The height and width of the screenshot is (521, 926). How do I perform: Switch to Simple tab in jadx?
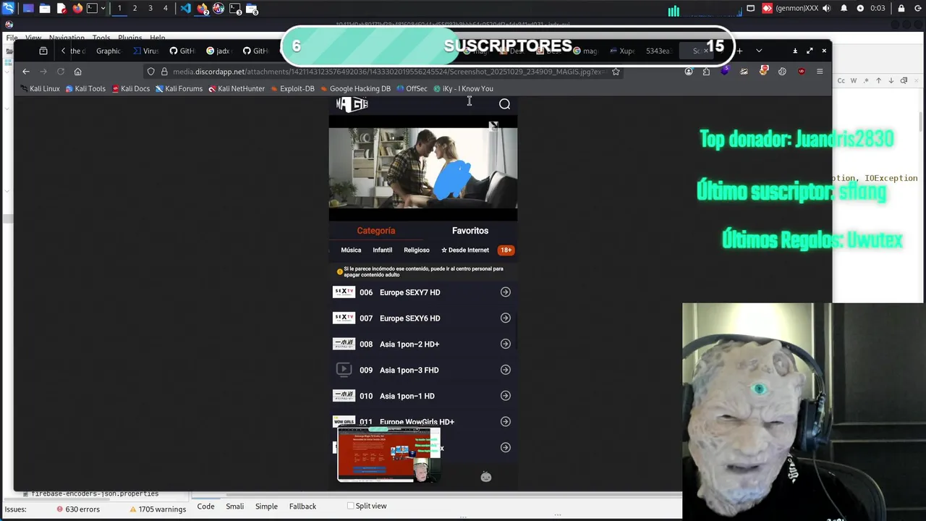pos(266,507)
